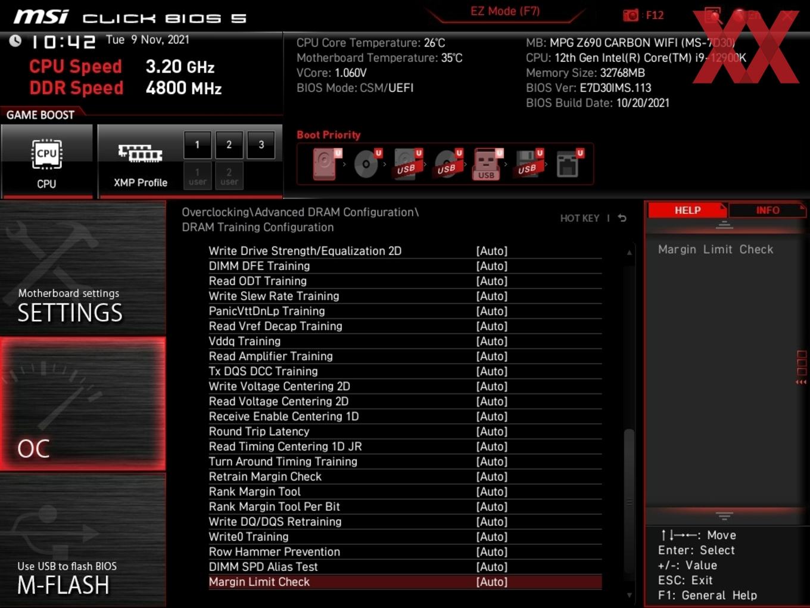Viewport: 810px width, 608px height.
Task: Select the highlighted USB key boot device
Action: pos(488,163)
